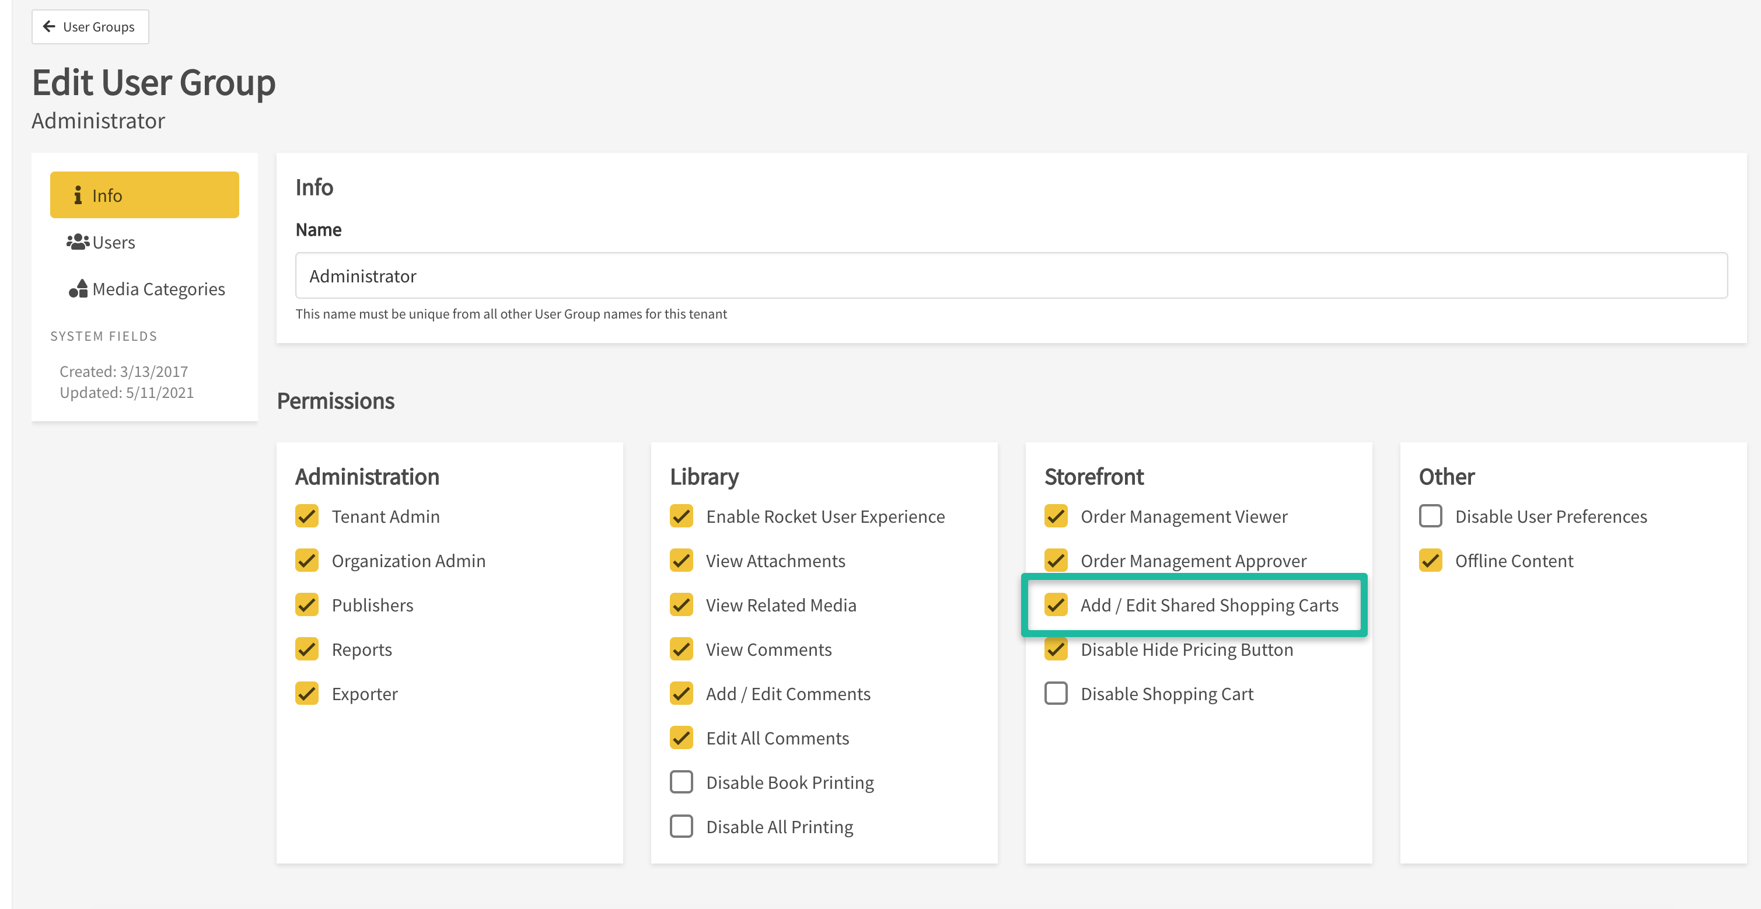This screenshot has width=1761, height=909.
Task: Check the Disable All Printing box
Action: 681,826
